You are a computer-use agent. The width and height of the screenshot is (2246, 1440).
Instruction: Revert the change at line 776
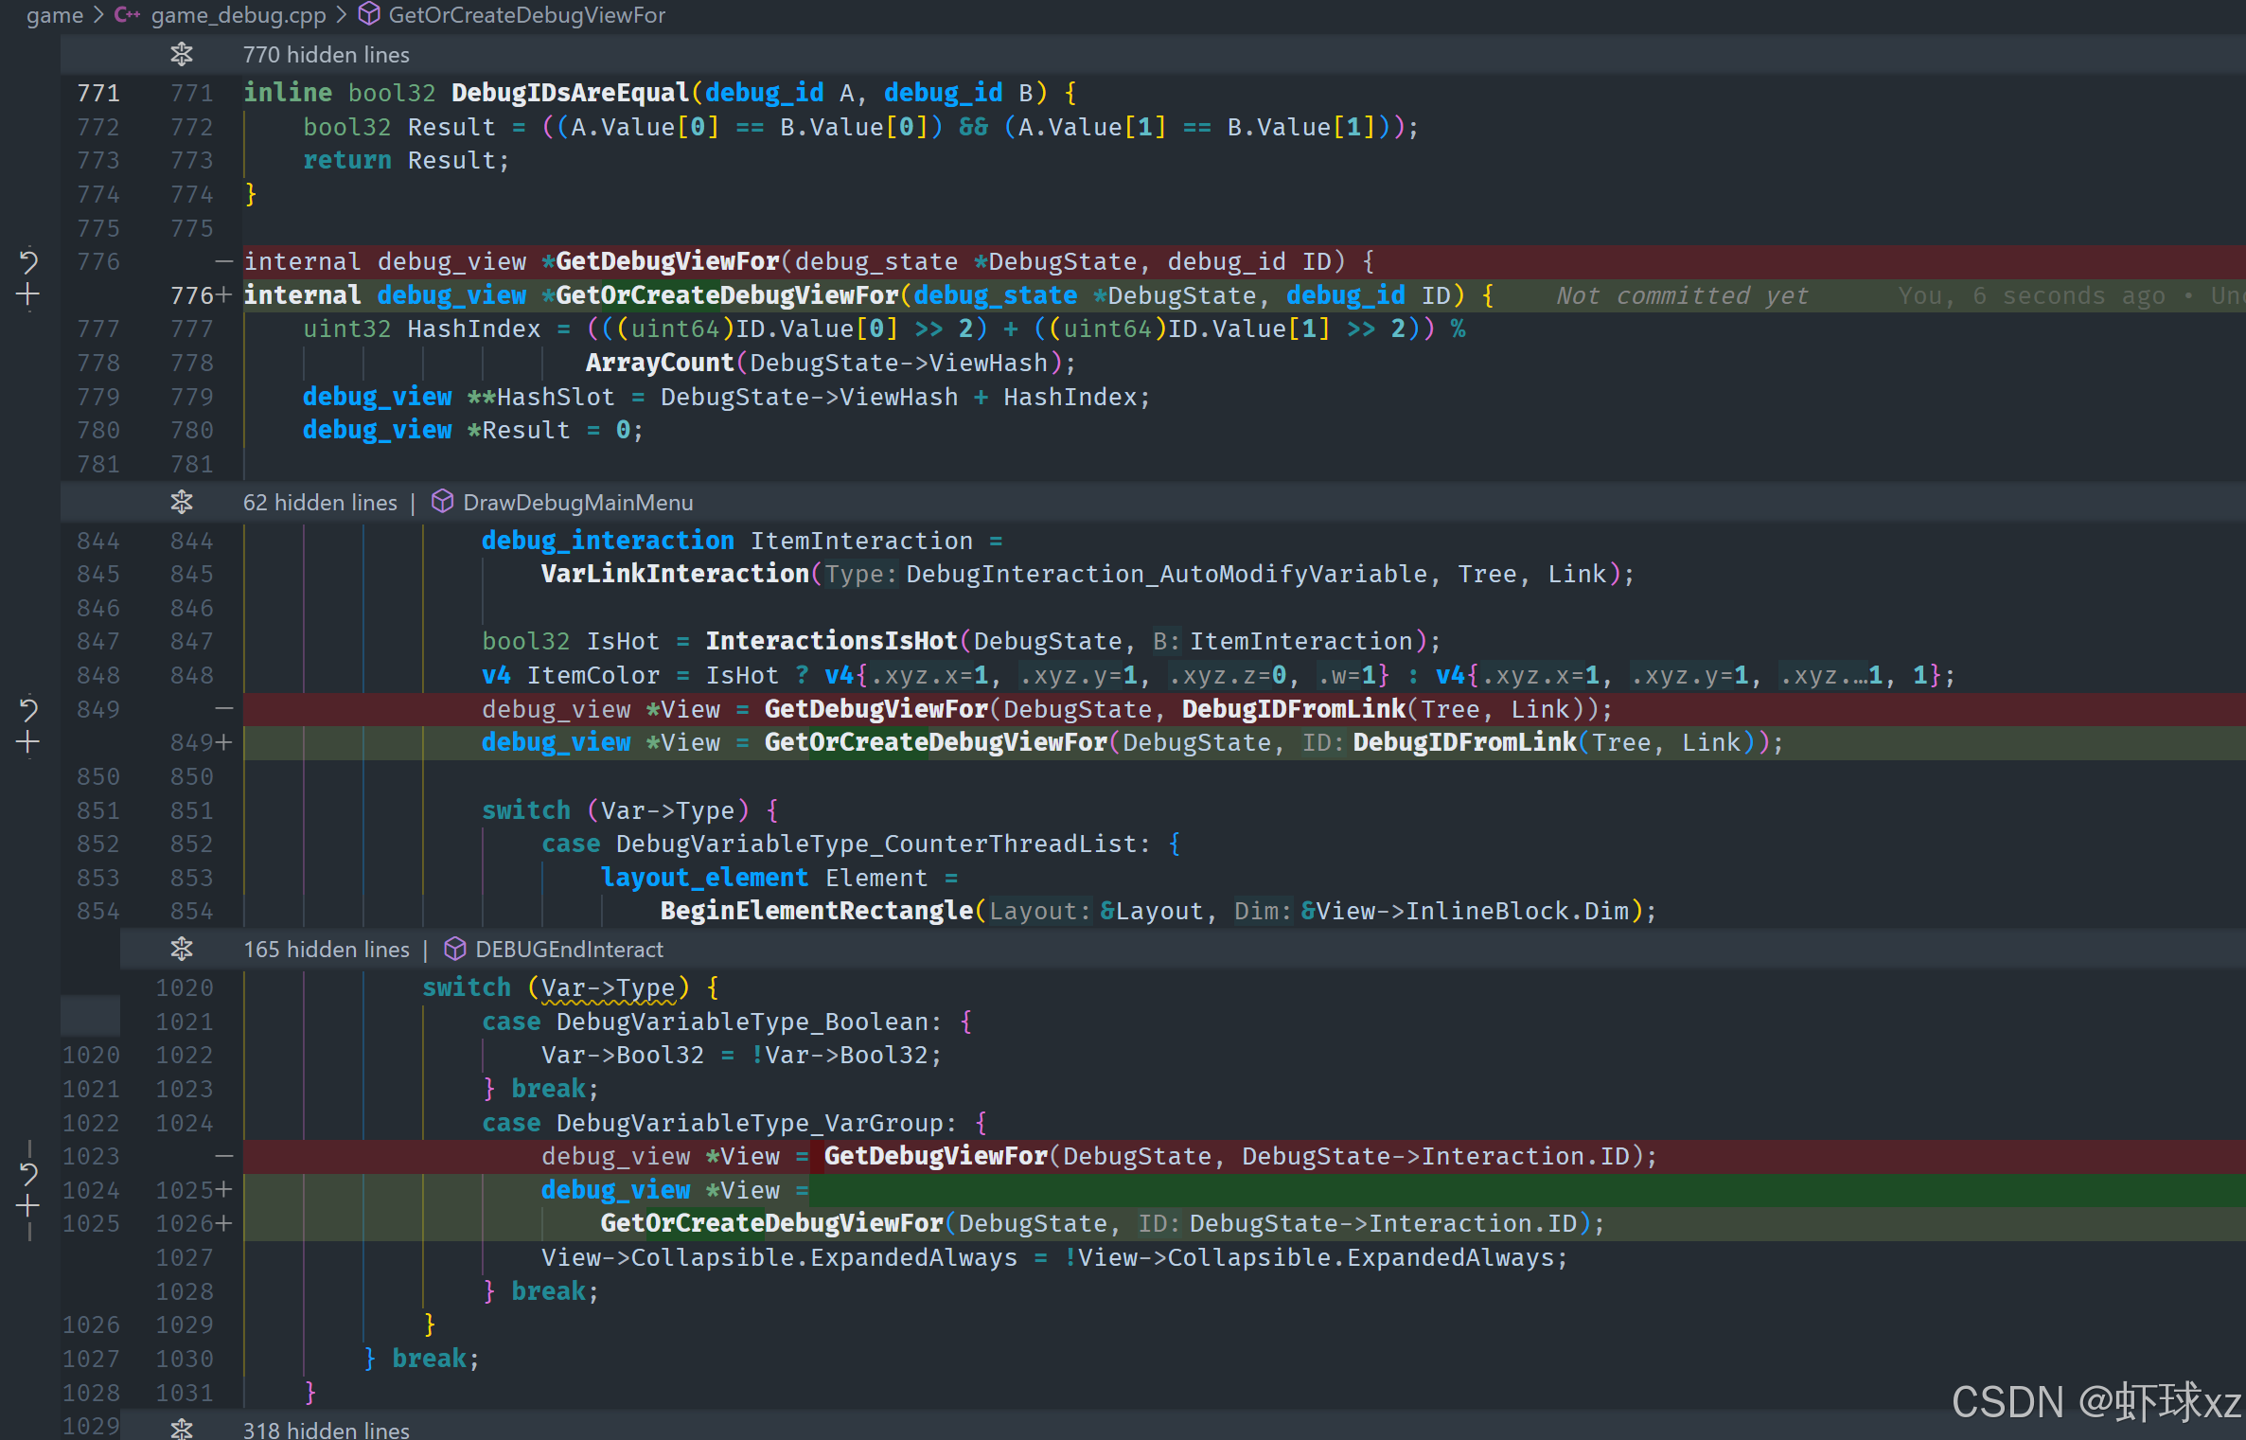pos(28,261)
